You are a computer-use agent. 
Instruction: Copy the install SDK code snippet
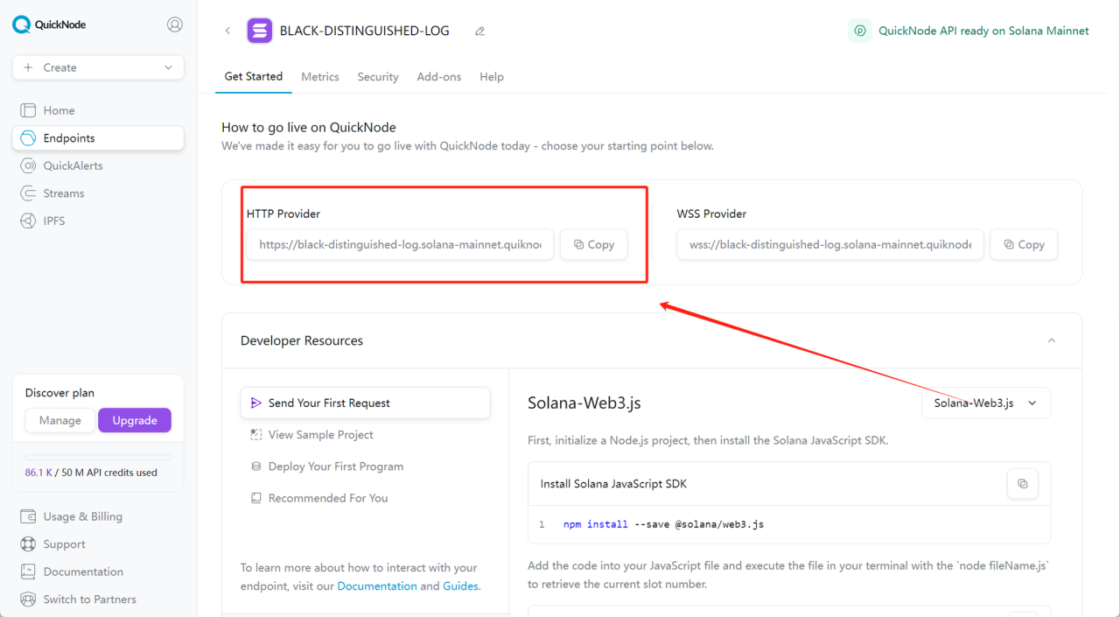click(x=1022, y=483)
